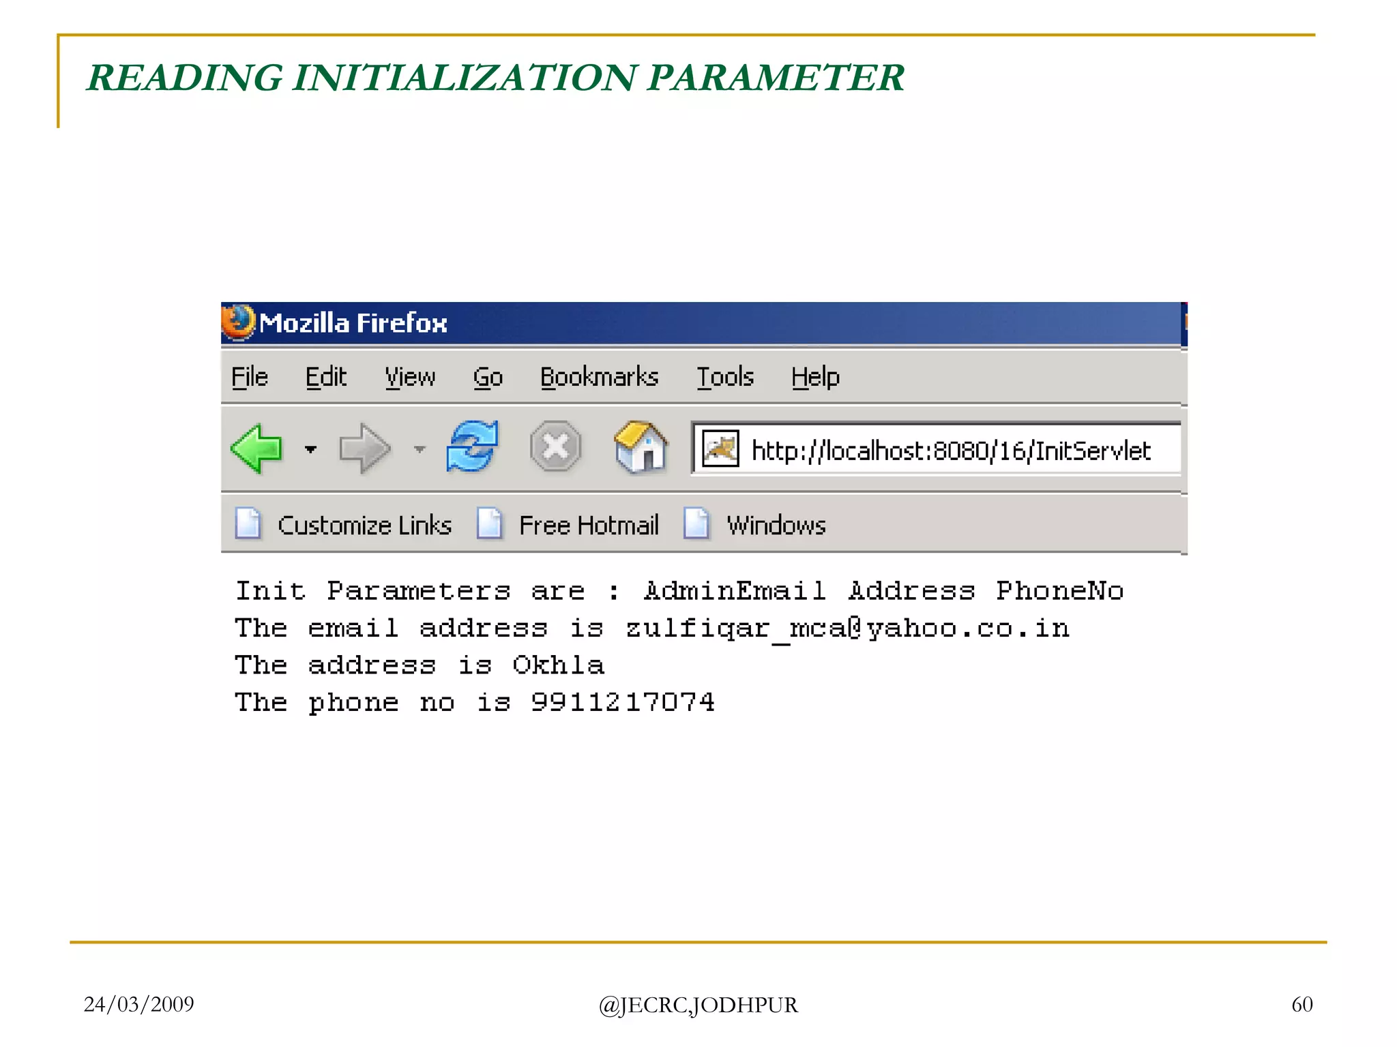
Task: Click the Windows bookmark page icon
Action: click(696, 524)
